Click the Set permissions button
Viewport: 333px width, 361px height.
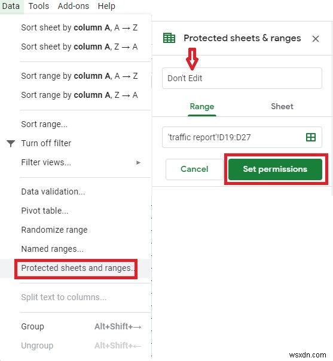click(x=275, y=169)
